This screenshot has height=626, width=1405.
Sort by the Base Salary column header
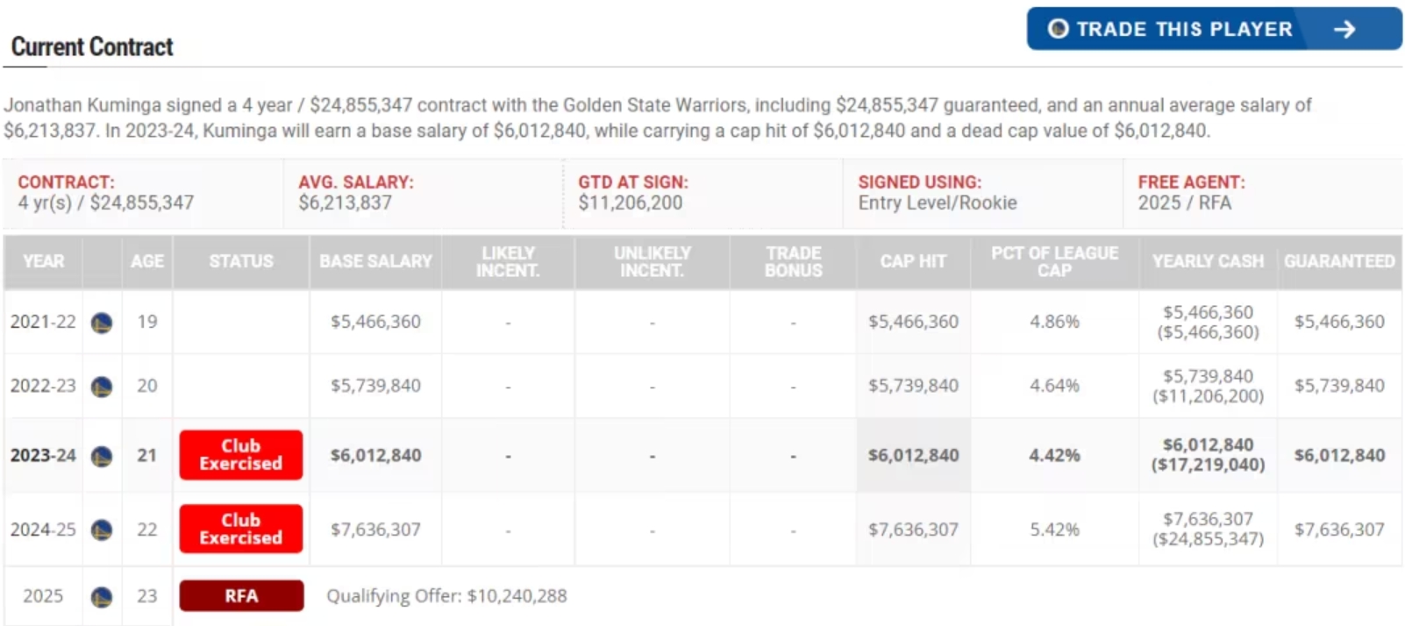[375, 261]
